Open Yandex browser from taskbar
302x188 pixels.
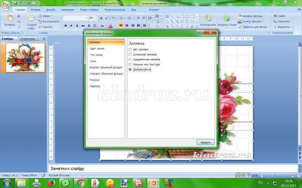click(x=95, y=183)
